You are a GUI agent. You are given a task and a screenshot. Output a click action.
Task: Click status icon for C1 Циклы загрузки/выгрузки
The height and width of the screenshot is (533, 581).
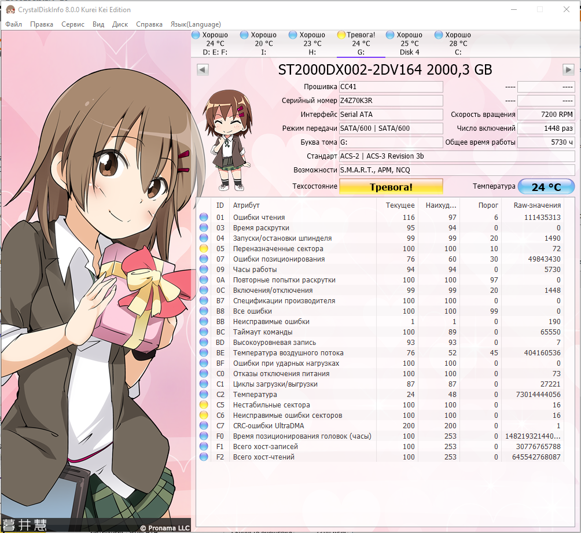pos(204,384)
